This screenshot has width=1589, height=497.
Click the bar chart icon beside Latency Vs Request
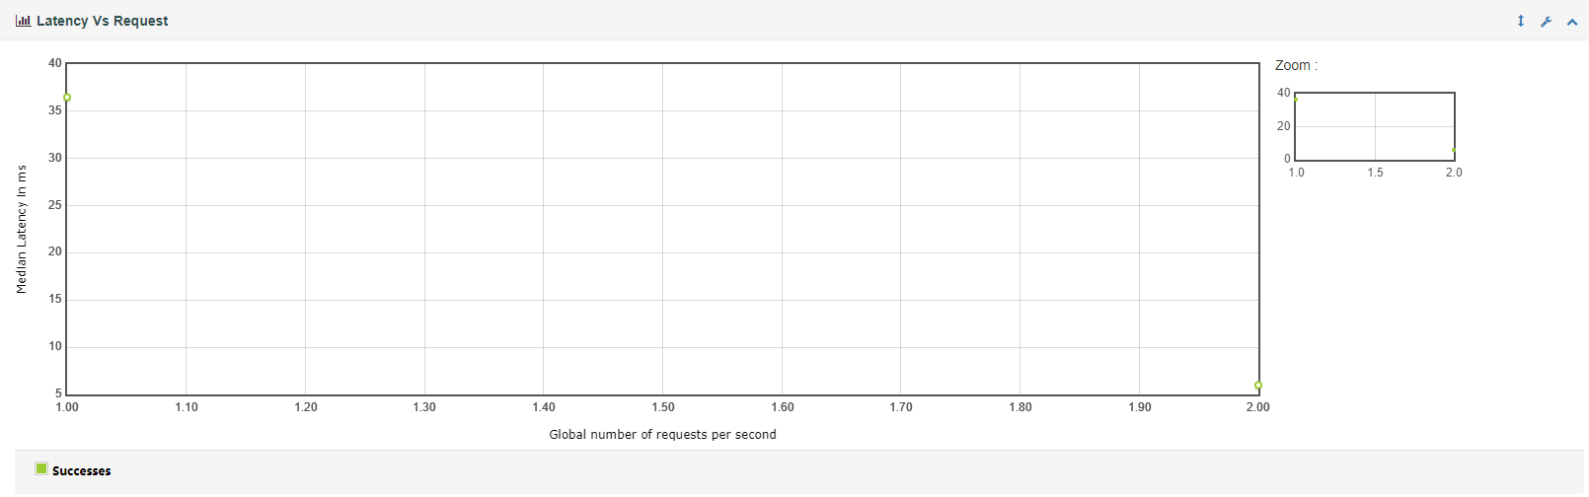pos(23,21)
